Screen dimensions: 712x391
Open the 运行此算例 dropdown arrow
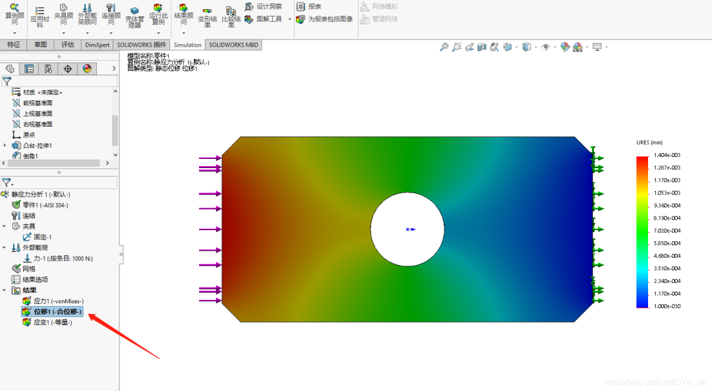click(158, 32)
